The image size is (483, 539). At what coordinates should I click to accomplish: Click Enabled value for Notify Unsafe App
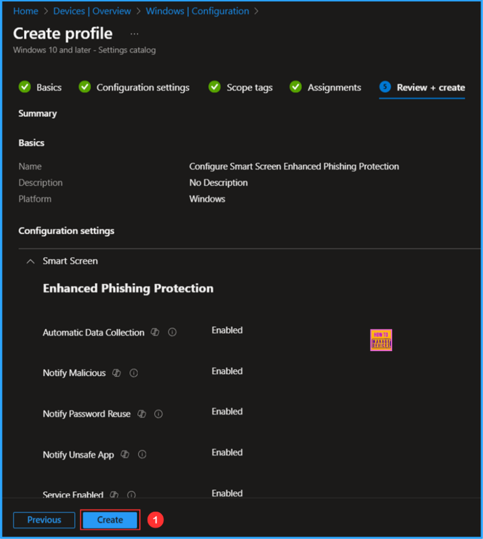(x=227, y=452)
